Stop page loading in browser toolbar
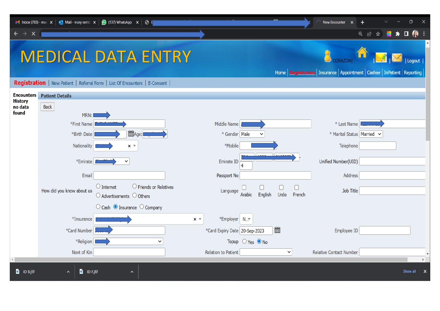This screenshot has height=311, width=440. click(33, 34)
